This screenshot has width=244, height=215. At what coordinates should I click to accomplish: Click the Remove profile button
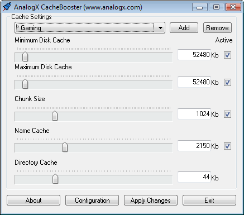point(217,28)
